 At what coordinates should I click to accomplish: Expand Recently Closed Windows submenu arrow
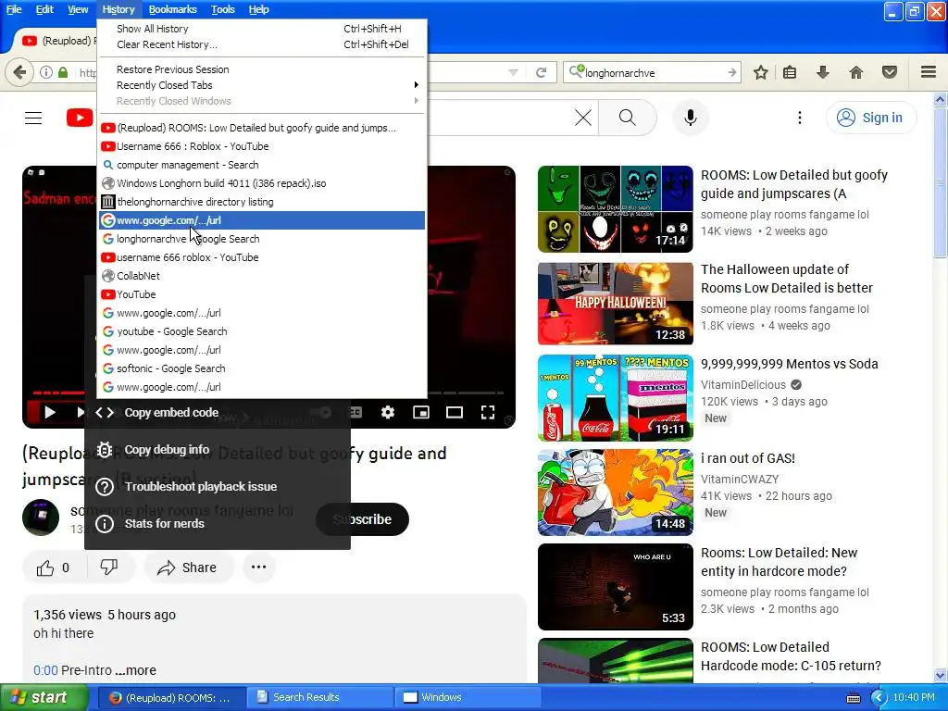tap(416, 101)
